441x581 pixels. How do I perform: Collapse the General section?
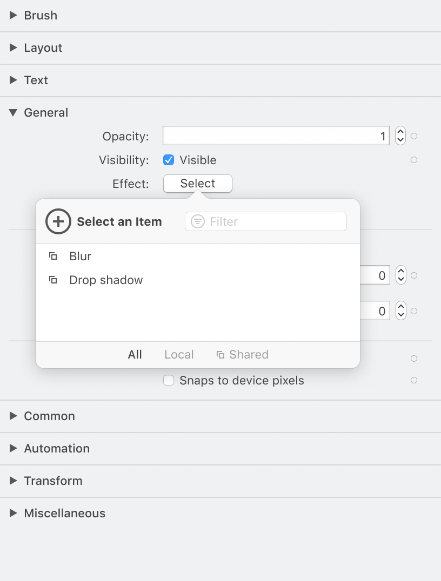(x=12, y=112)
